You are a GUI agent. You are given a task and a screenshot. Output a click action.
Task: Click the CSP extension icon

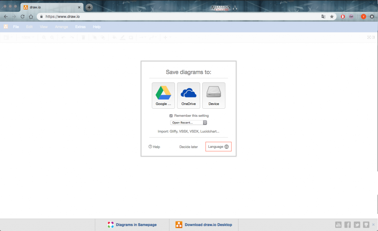click(351, 16)
